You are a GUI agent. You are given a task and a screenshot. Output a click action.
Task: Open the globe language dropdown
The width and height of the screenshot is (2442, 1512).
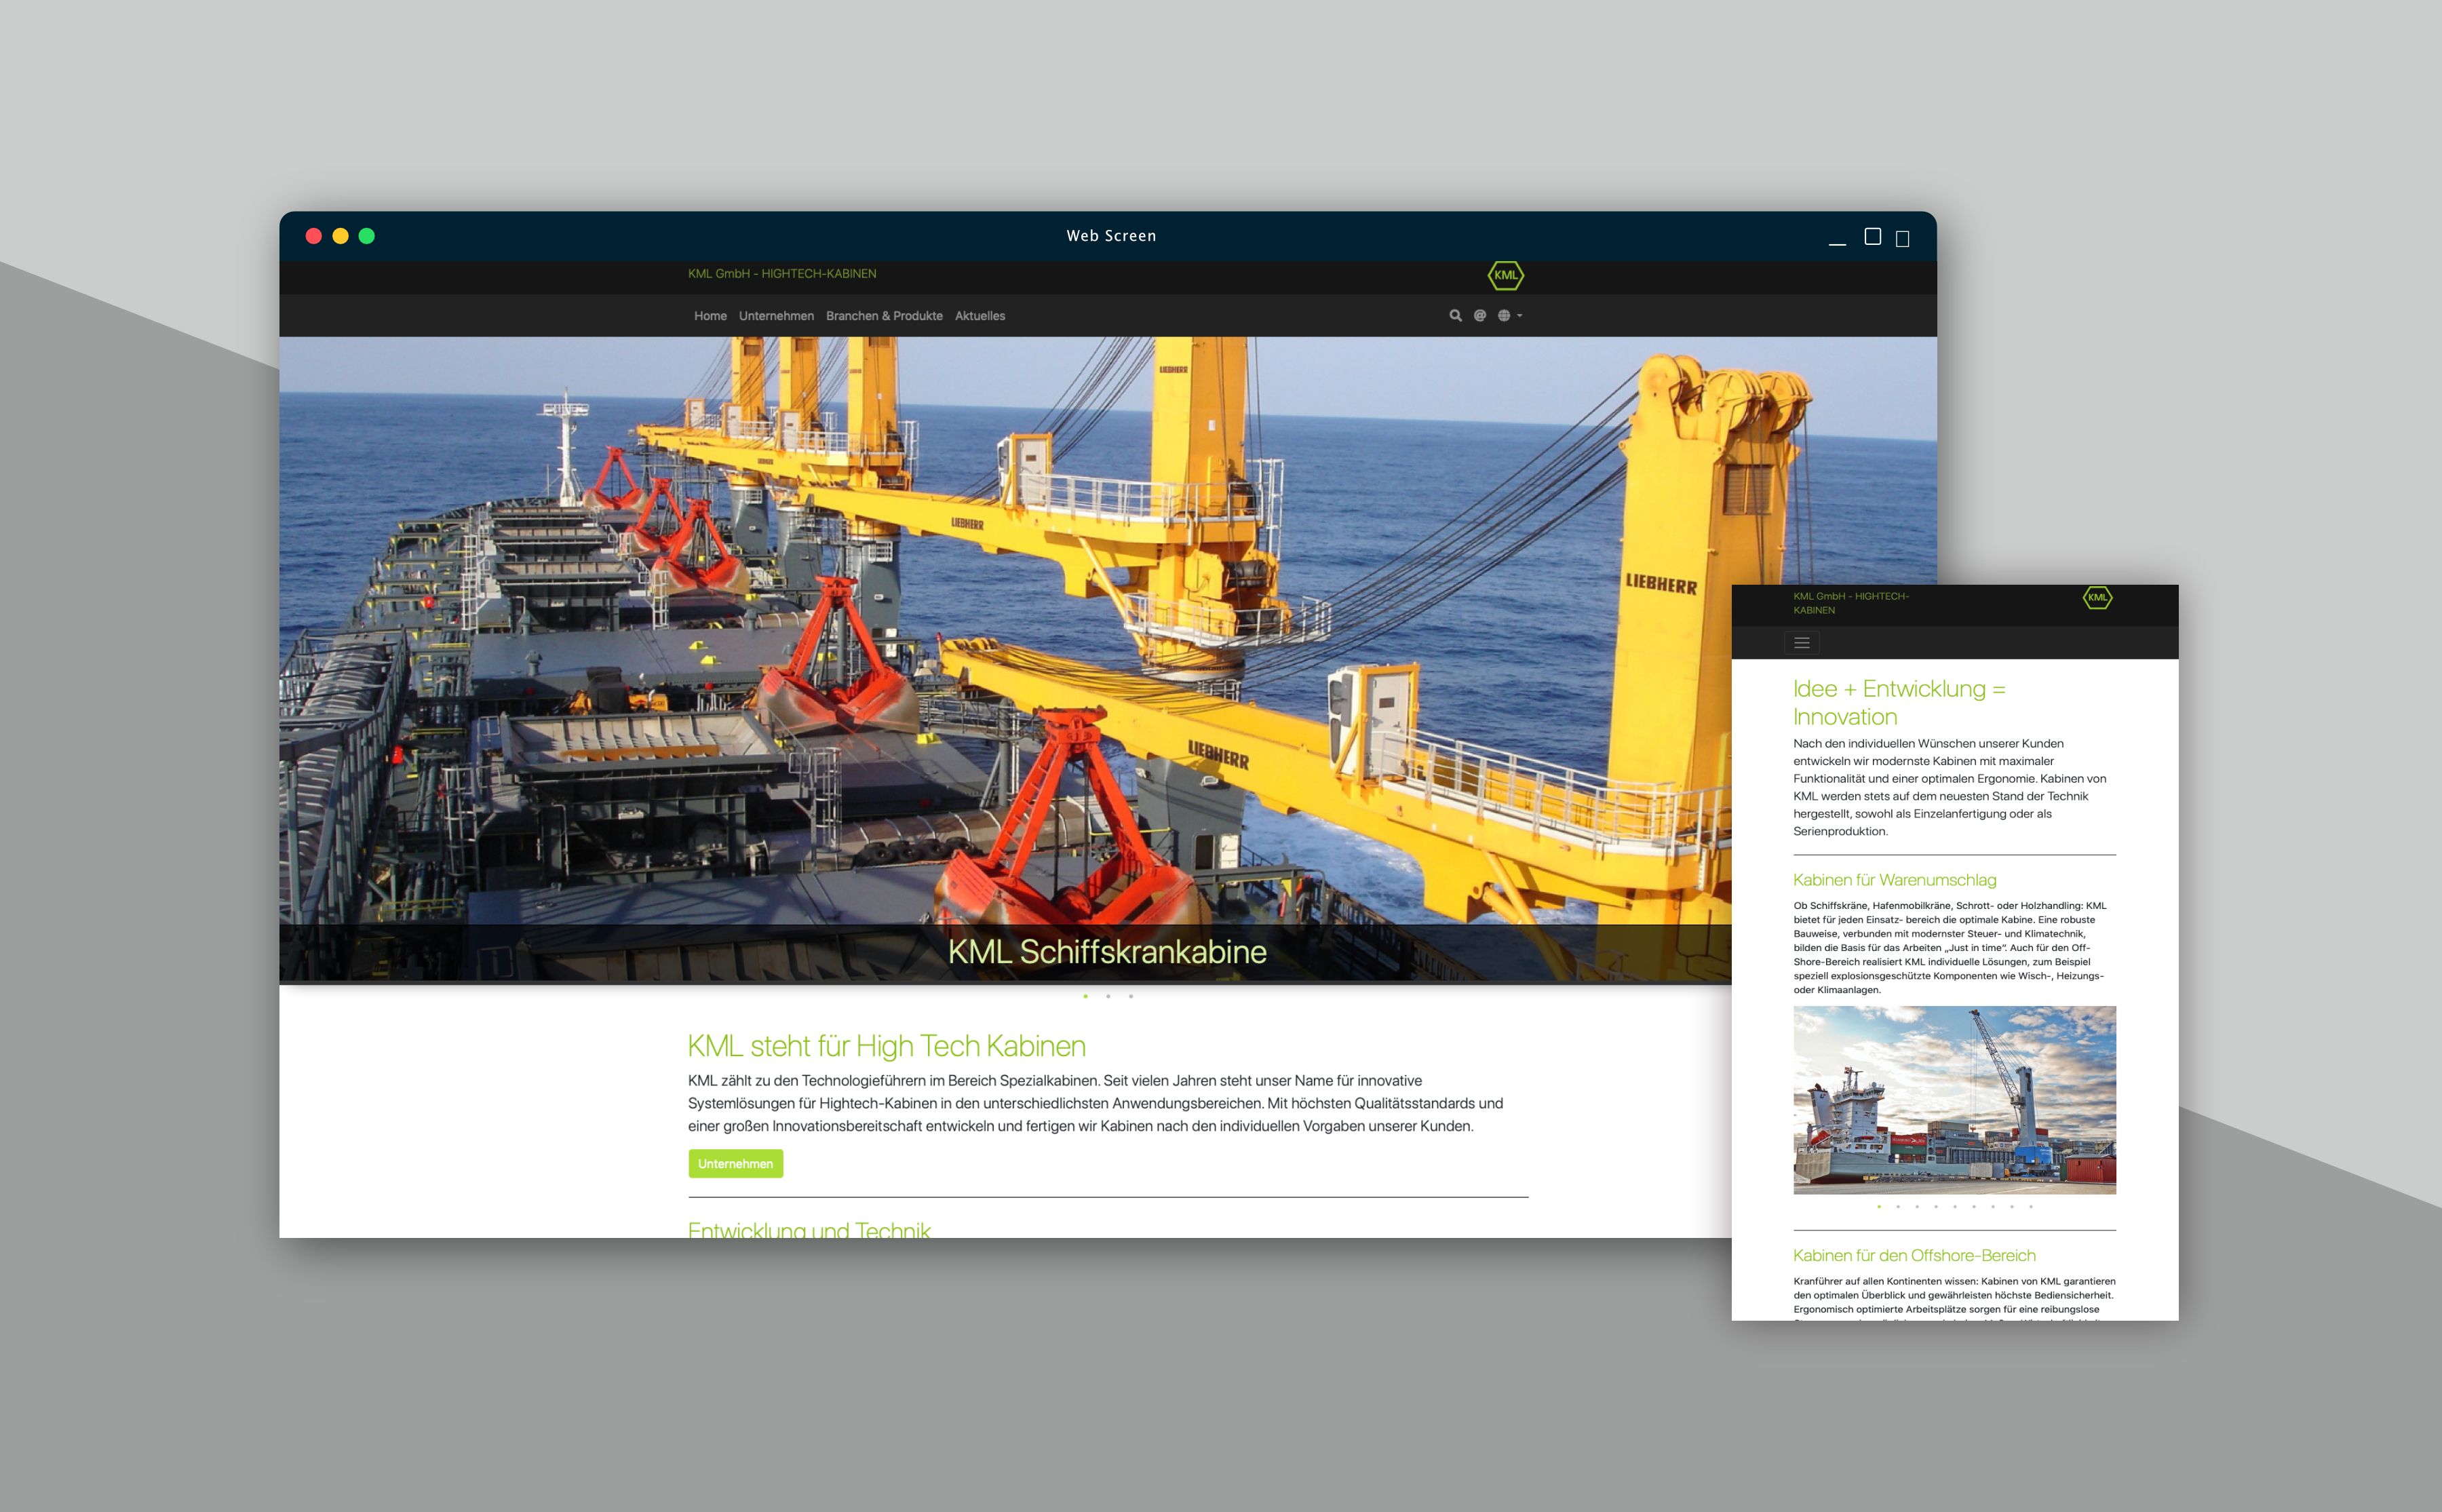[x=1509, y=316]
